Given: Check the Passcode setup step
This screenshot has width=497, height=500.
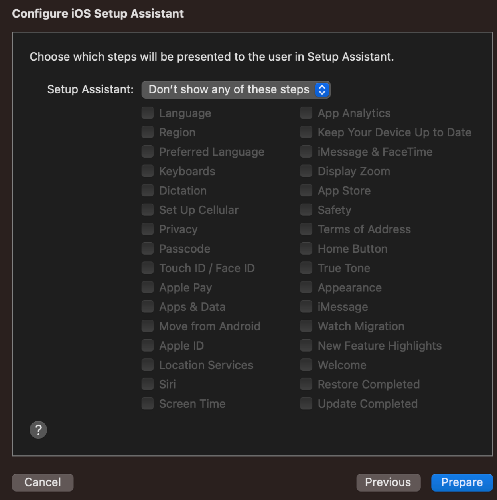Looking at the screenshot, I should tap(147, 248).
